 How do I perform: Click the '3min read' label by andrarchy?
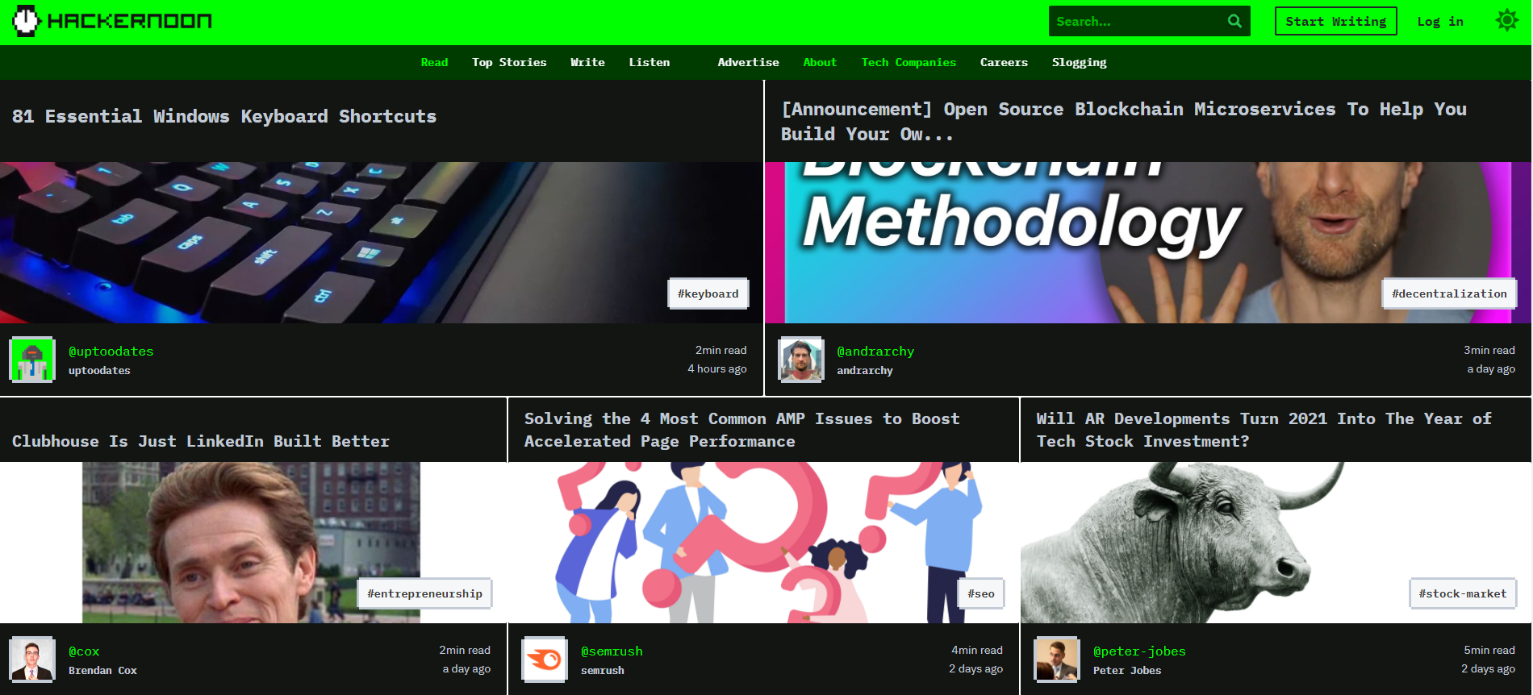[x=1489, y=350]
